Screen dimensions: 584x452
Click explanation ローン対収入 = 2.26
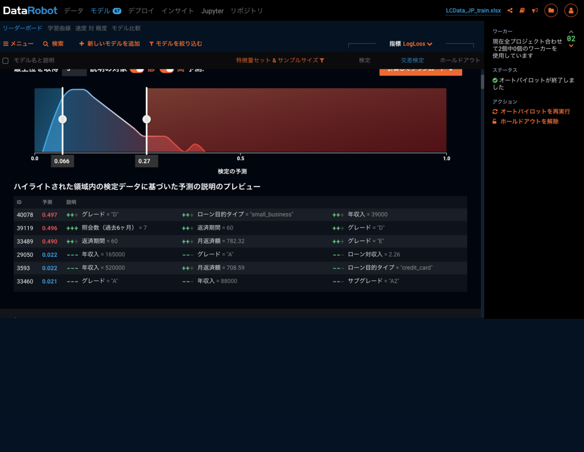pos(374,255)
